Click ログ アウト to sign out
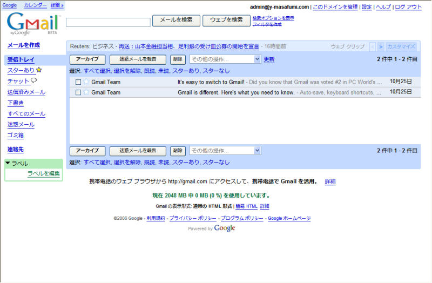Screen dimensions: 432x283 tap(408, 7)
